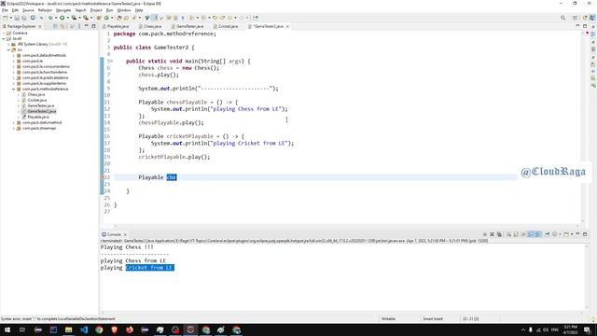The width and height of the screenshot is (597, 336).
Task: Click the New Java Class toolbar icon
Action: point(106,18)
